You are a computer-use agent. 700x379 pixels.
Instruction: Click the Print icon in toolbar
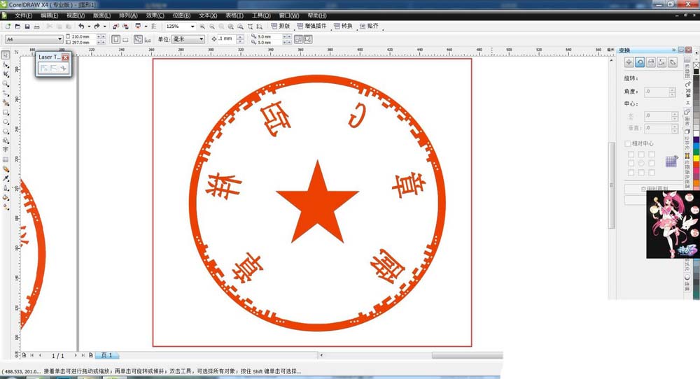point(36,27)
